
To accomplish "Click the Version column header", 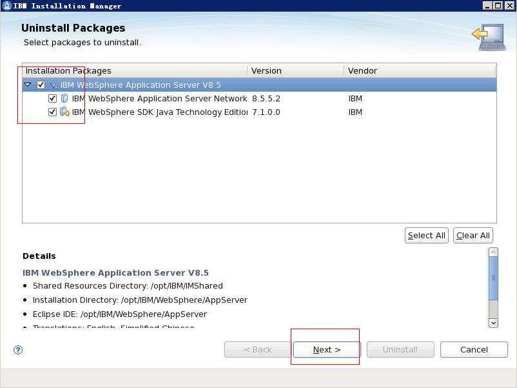I will click(x=296, y=70).
